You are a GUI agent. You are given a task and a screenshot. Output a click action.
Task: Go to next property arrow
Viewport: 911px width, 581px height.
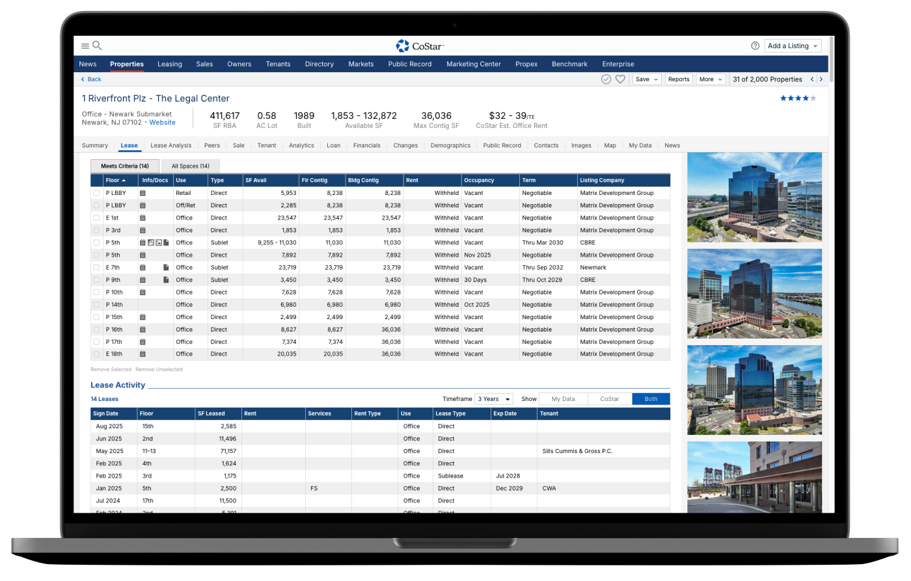click(821, 79)
